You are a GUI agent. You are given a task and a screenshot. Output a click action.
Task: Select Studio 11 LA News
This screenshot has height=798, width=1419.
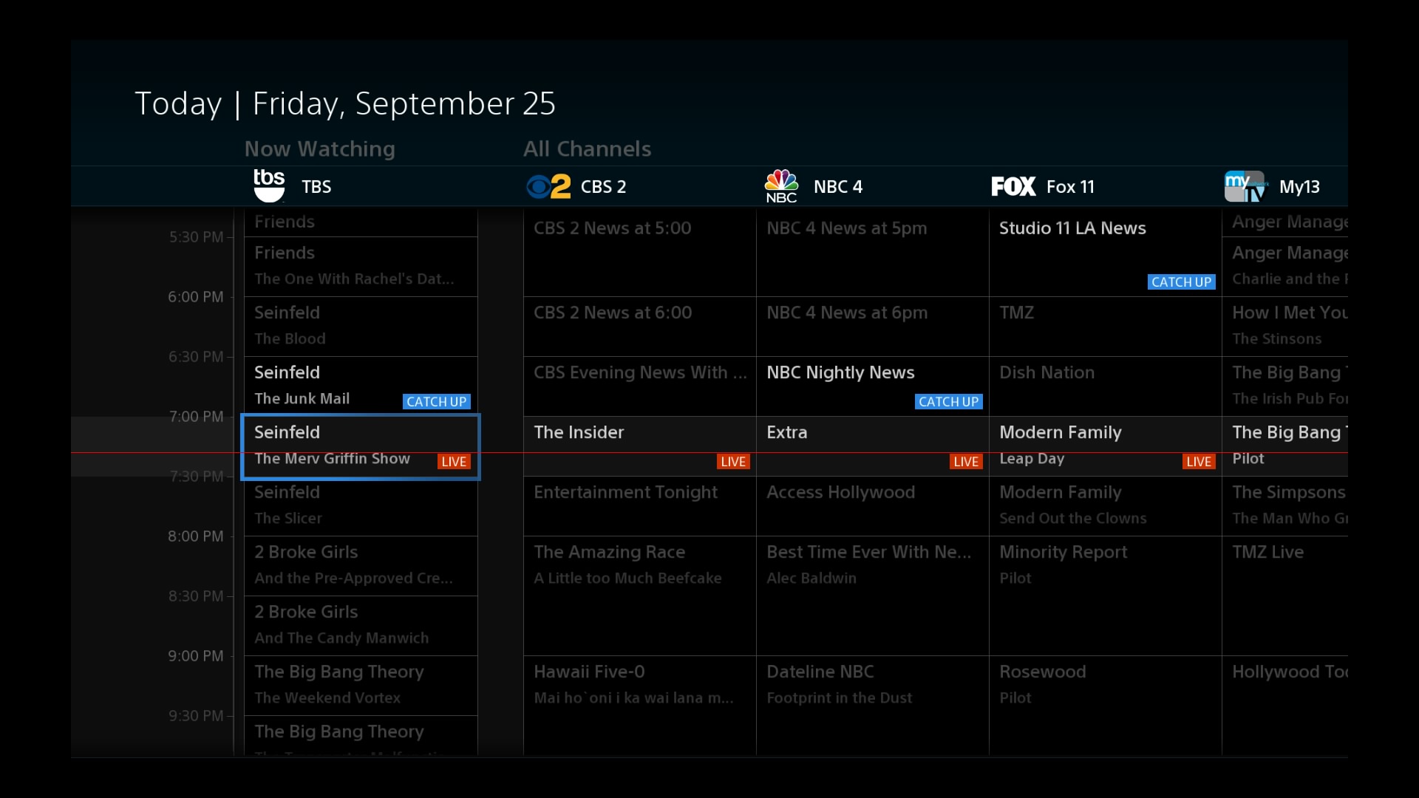(1105, 253)
